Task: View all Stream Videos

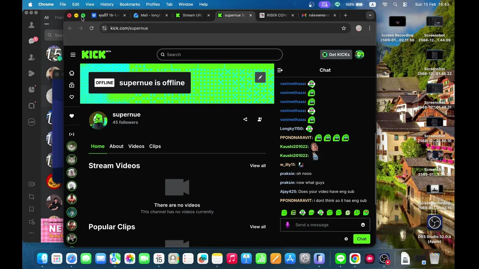Action: (x=258, y=166)
